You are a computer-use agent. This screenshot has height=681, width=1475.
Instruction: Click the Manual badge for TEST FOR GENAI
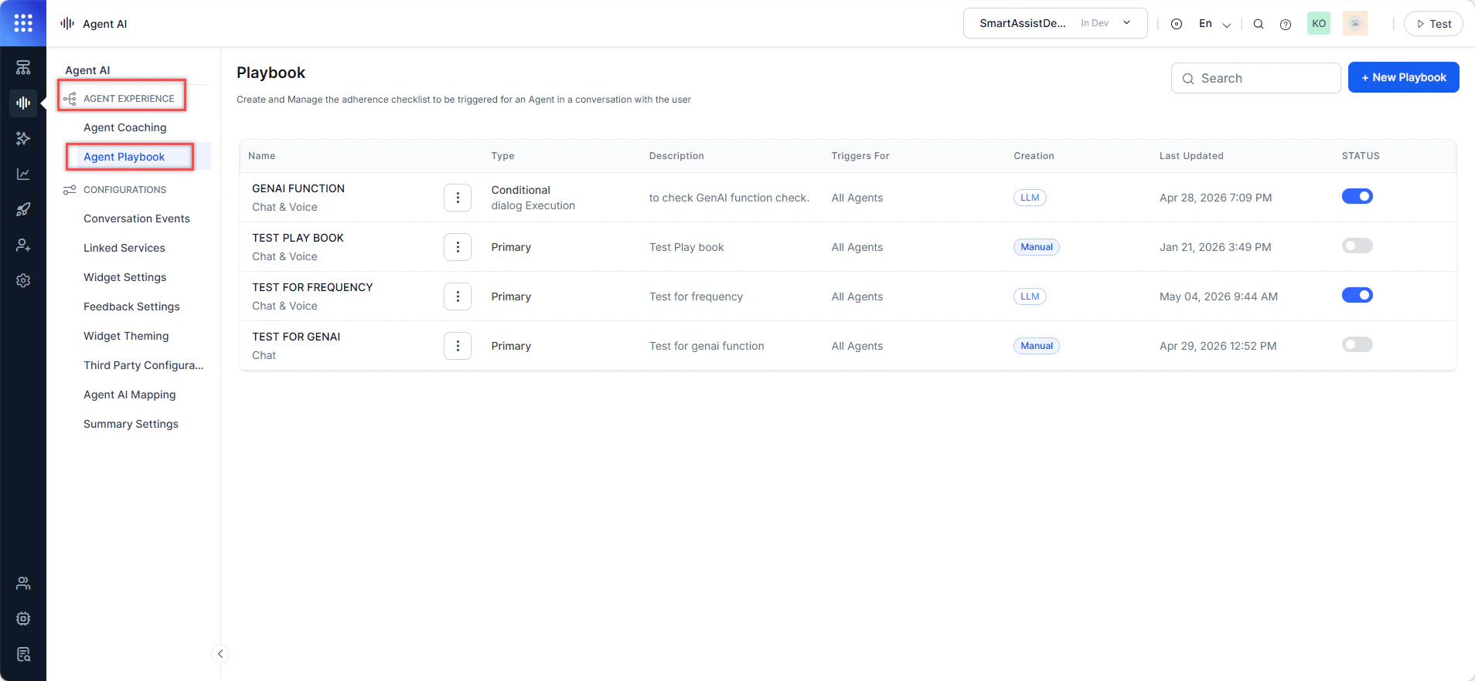coord(1037,346)
